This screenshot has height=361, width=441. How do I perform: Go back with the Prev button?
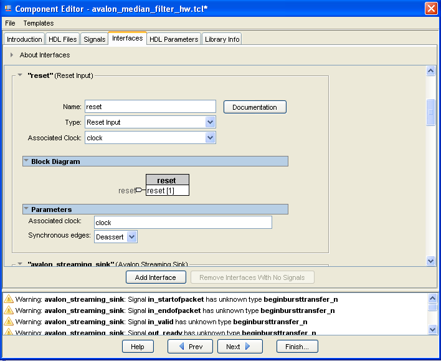[190, 347]
